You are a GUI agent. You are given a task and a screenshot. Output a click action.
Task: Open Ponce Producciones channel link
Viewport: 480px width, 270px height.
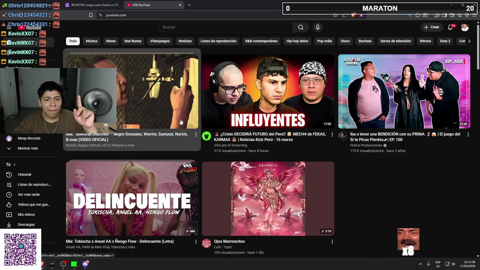pos(366,145)
